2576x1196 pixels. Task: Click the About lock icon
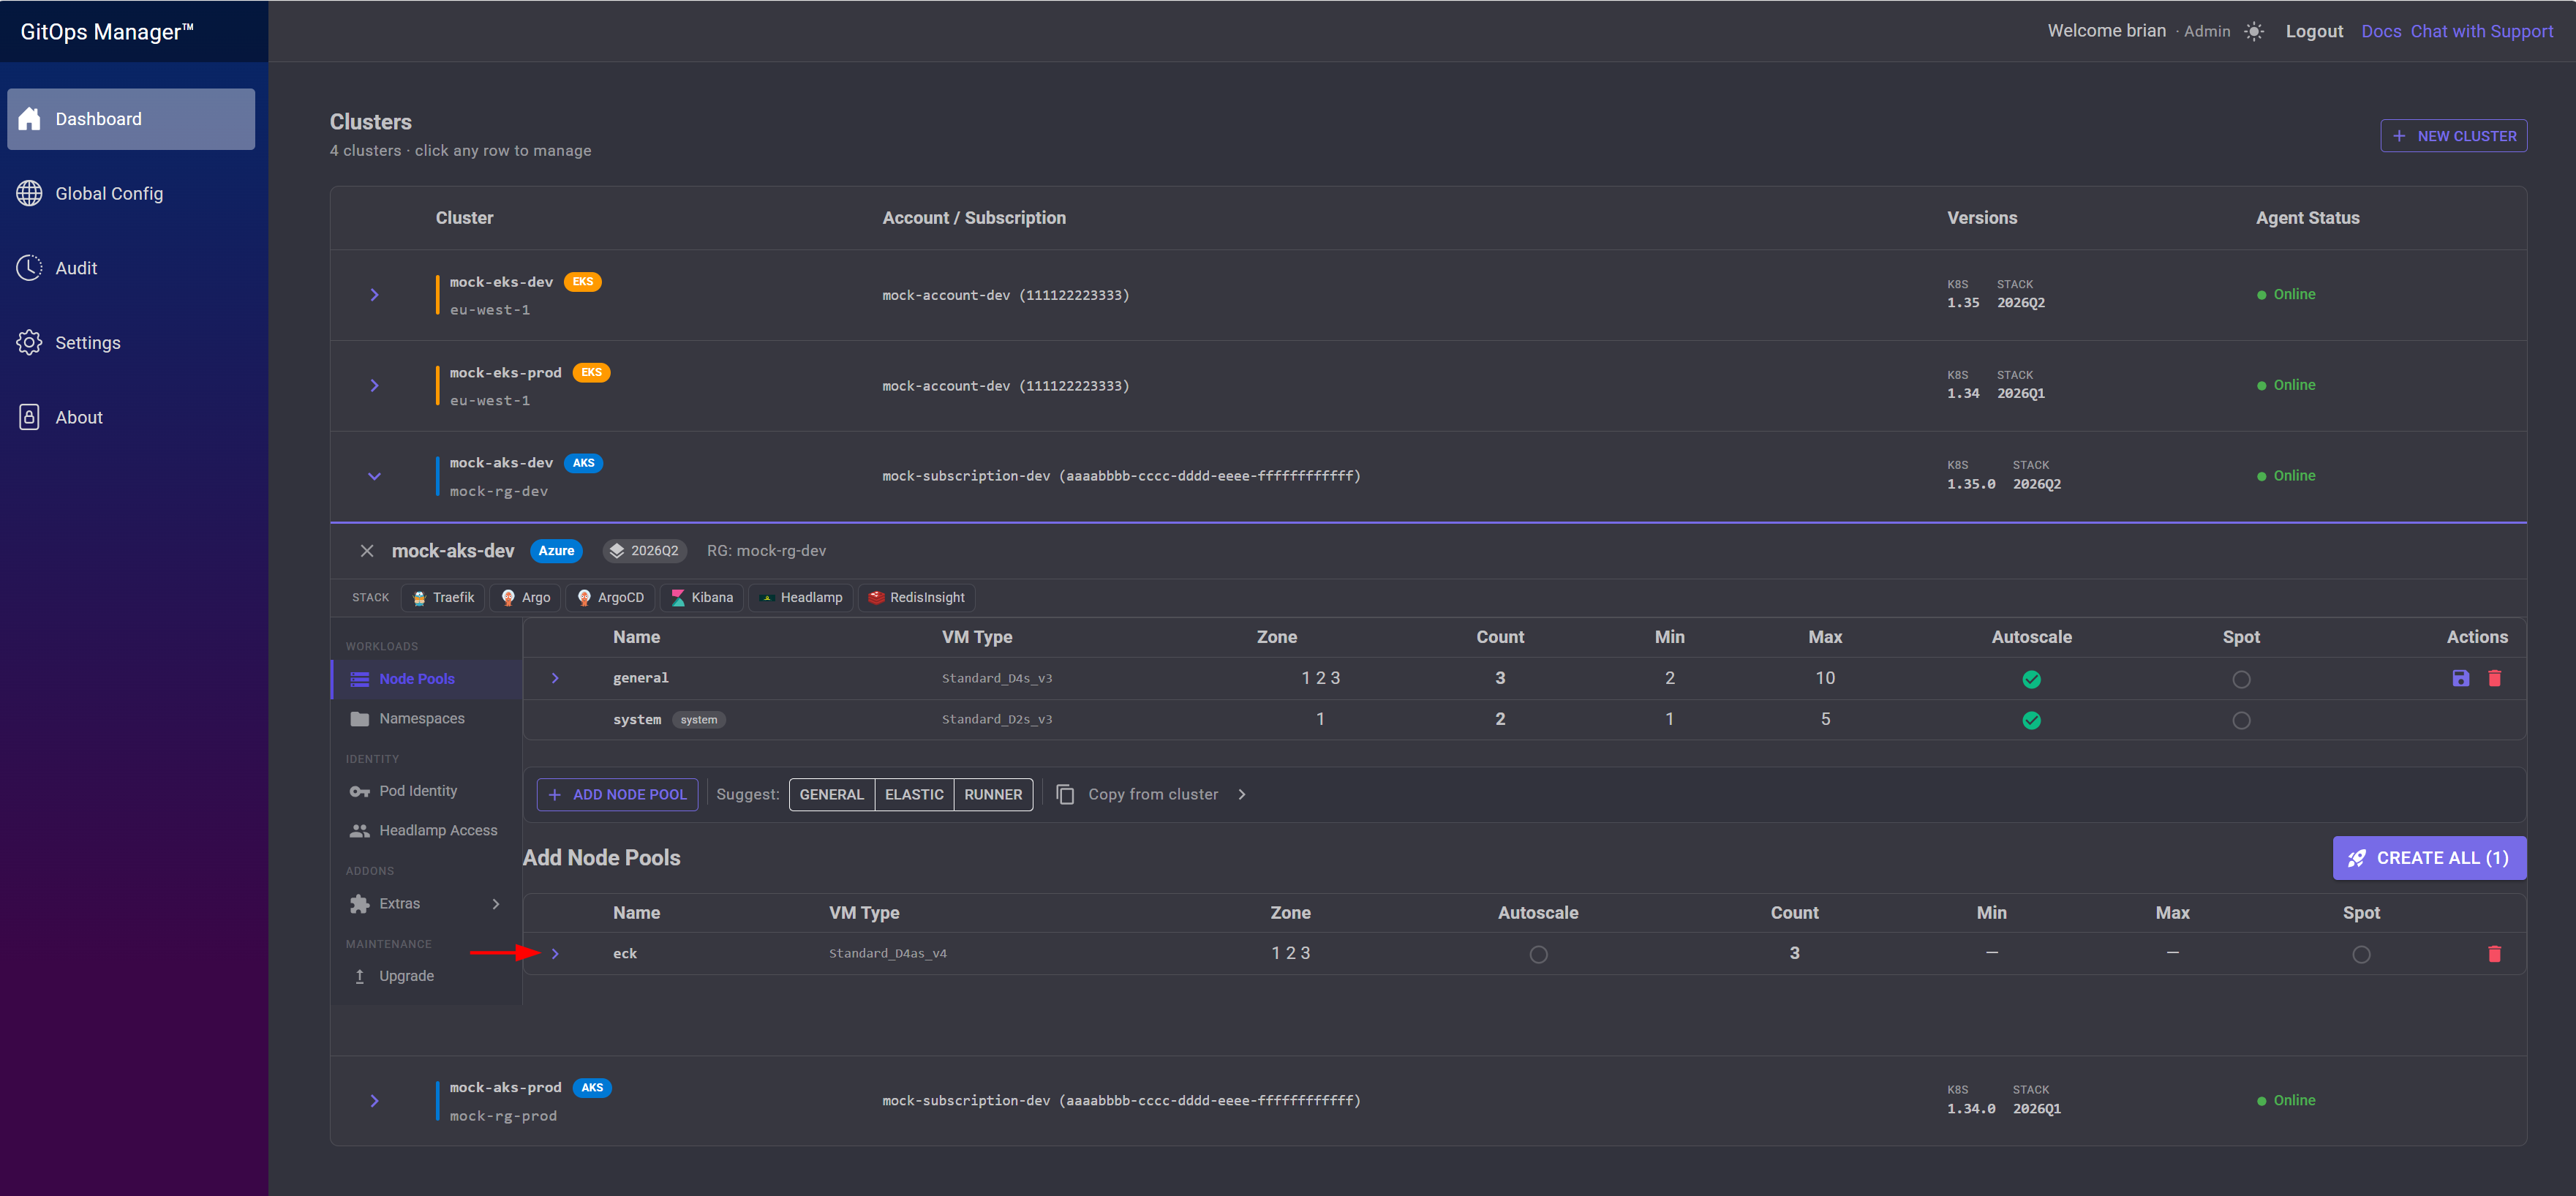click(x=29, y=417)
